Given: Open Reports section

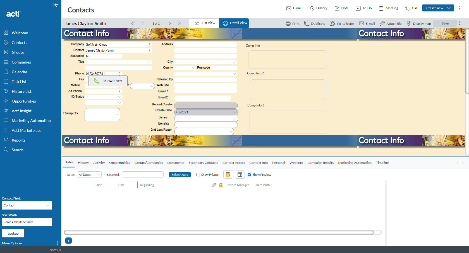Looking at the screenshot, I should 18,140.
